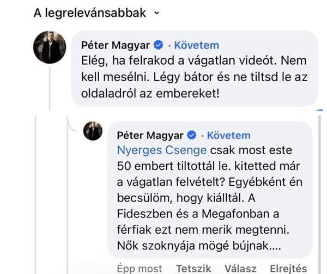Click the "Épp most" timestamp

tap(140, 268)
